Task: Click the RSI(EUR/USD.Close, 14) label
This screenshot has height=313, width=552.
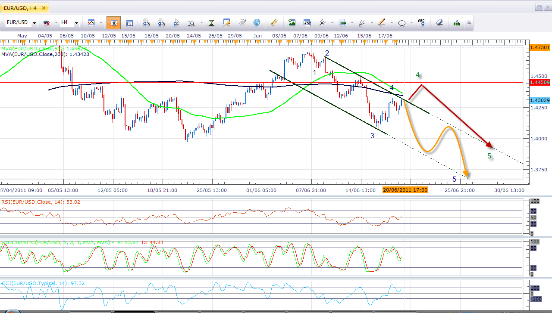Action: click(41, 202)
